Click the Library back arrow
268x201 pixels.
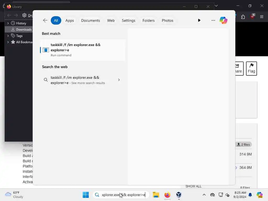[9, 15]
